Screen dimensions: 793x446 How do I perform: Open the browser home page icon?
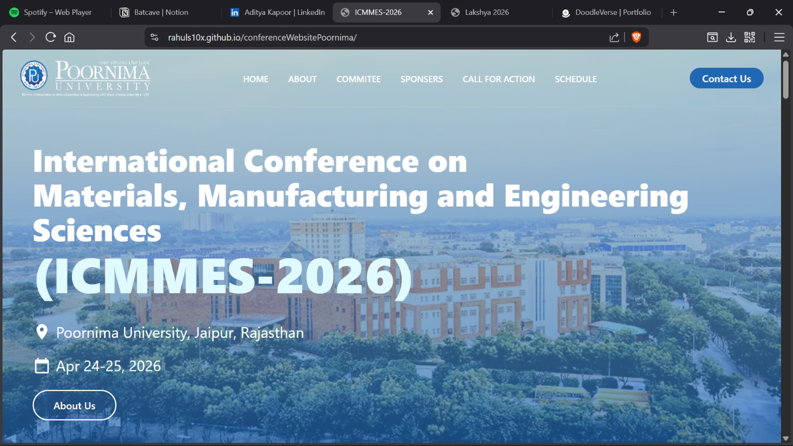click(69, 37)
